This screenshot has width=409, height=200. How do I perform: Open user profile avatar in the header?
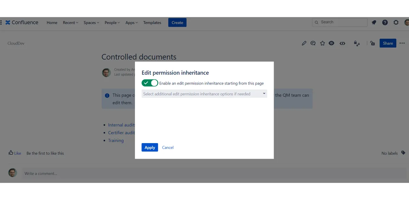(x=407, y=22)
